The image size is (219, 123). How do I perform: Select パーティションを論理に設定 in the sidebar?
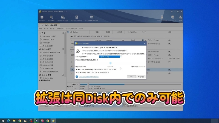[x=49, y=72]
